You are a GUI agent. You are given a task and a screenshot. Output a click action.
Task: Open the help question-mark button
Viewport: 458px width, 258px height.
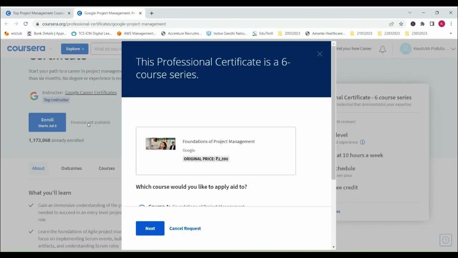click(x=445, y=240)
